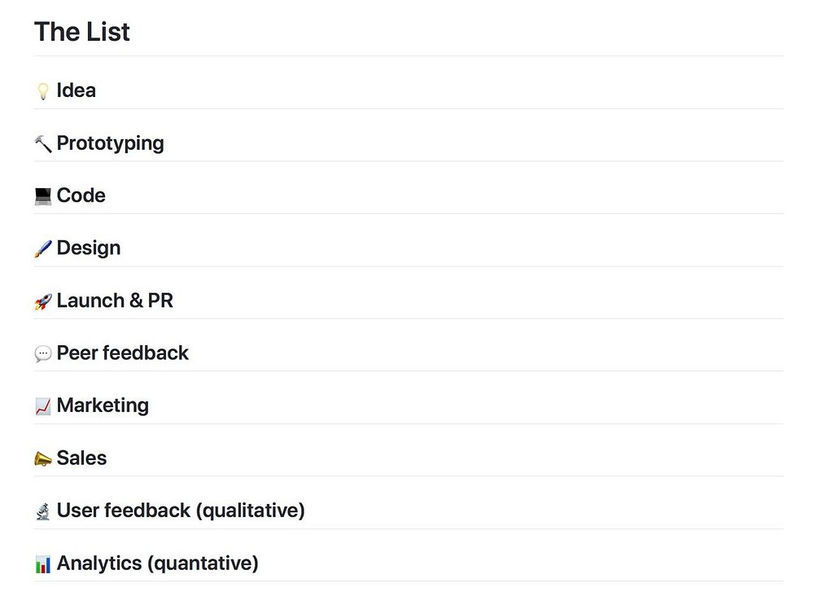Click the hammer icon beside Prototyping
Screen dimensions: 814x601
pyautogui.click(x=43, y=143)
